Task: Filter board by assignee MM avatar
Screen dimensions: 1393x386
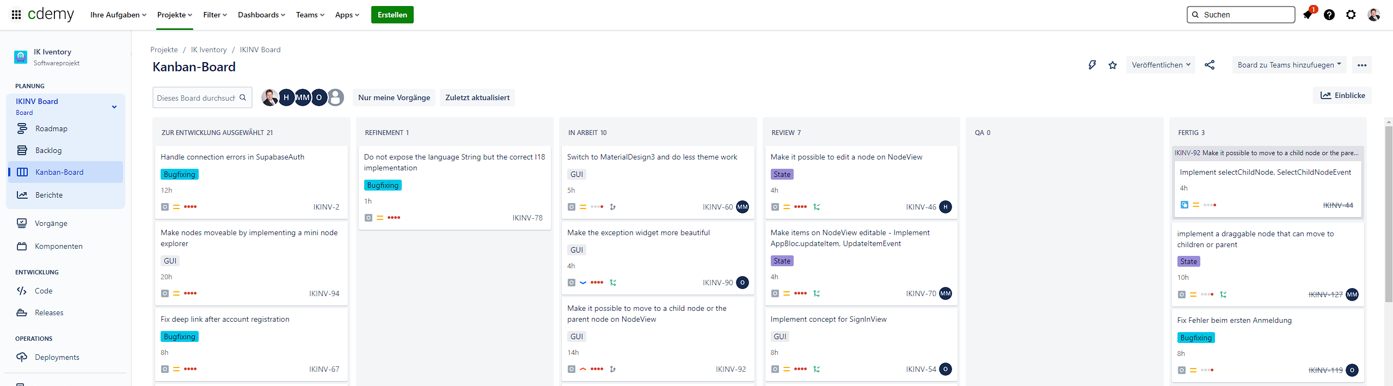Action: coord(303,97)
